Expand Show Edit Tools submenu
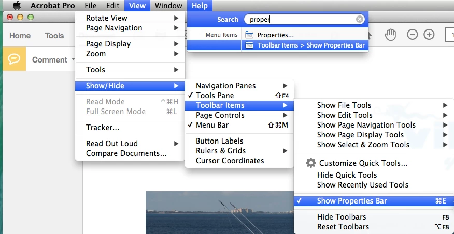 tap(374, 115)
